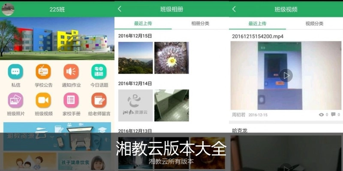The width and height of the screenshot is (343, 171).
Task: Open the 家校手册 handbook icon
Action: [71, 100]
